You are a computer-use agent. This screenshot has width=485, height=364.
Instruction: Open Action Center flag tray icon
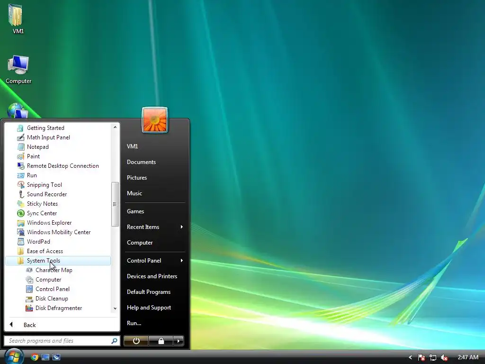(421, 357)
